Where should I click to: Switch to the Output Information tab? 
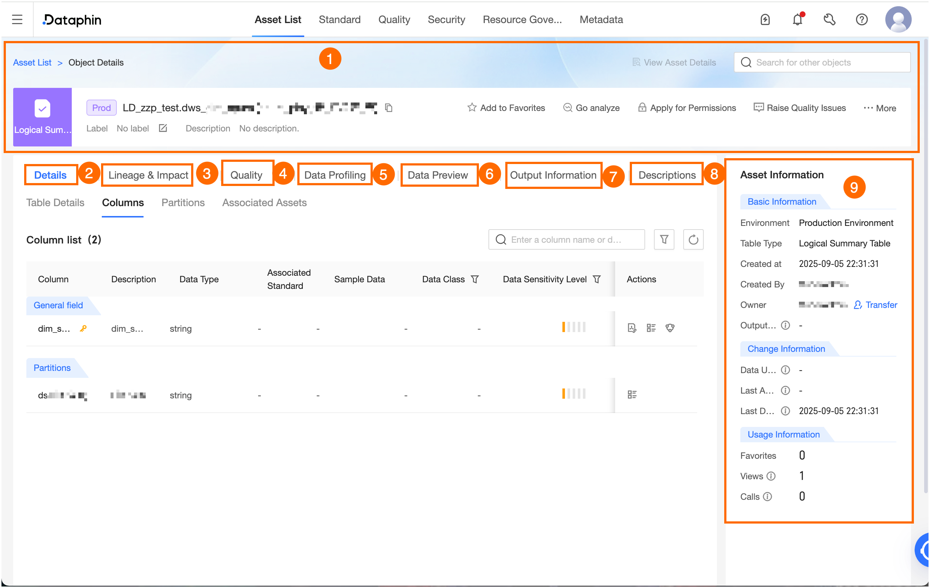click(x=553, y=175)
